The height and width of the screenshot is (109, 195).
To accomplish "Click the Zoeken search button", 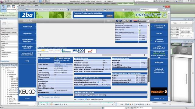I will point(109,16).
